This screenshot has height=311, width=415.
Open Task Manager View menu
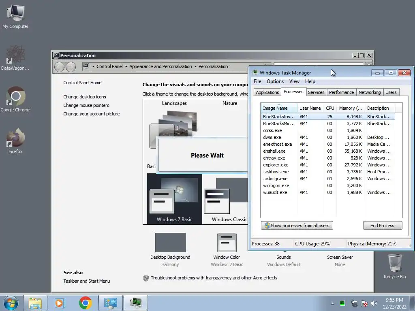click(294, 81)
